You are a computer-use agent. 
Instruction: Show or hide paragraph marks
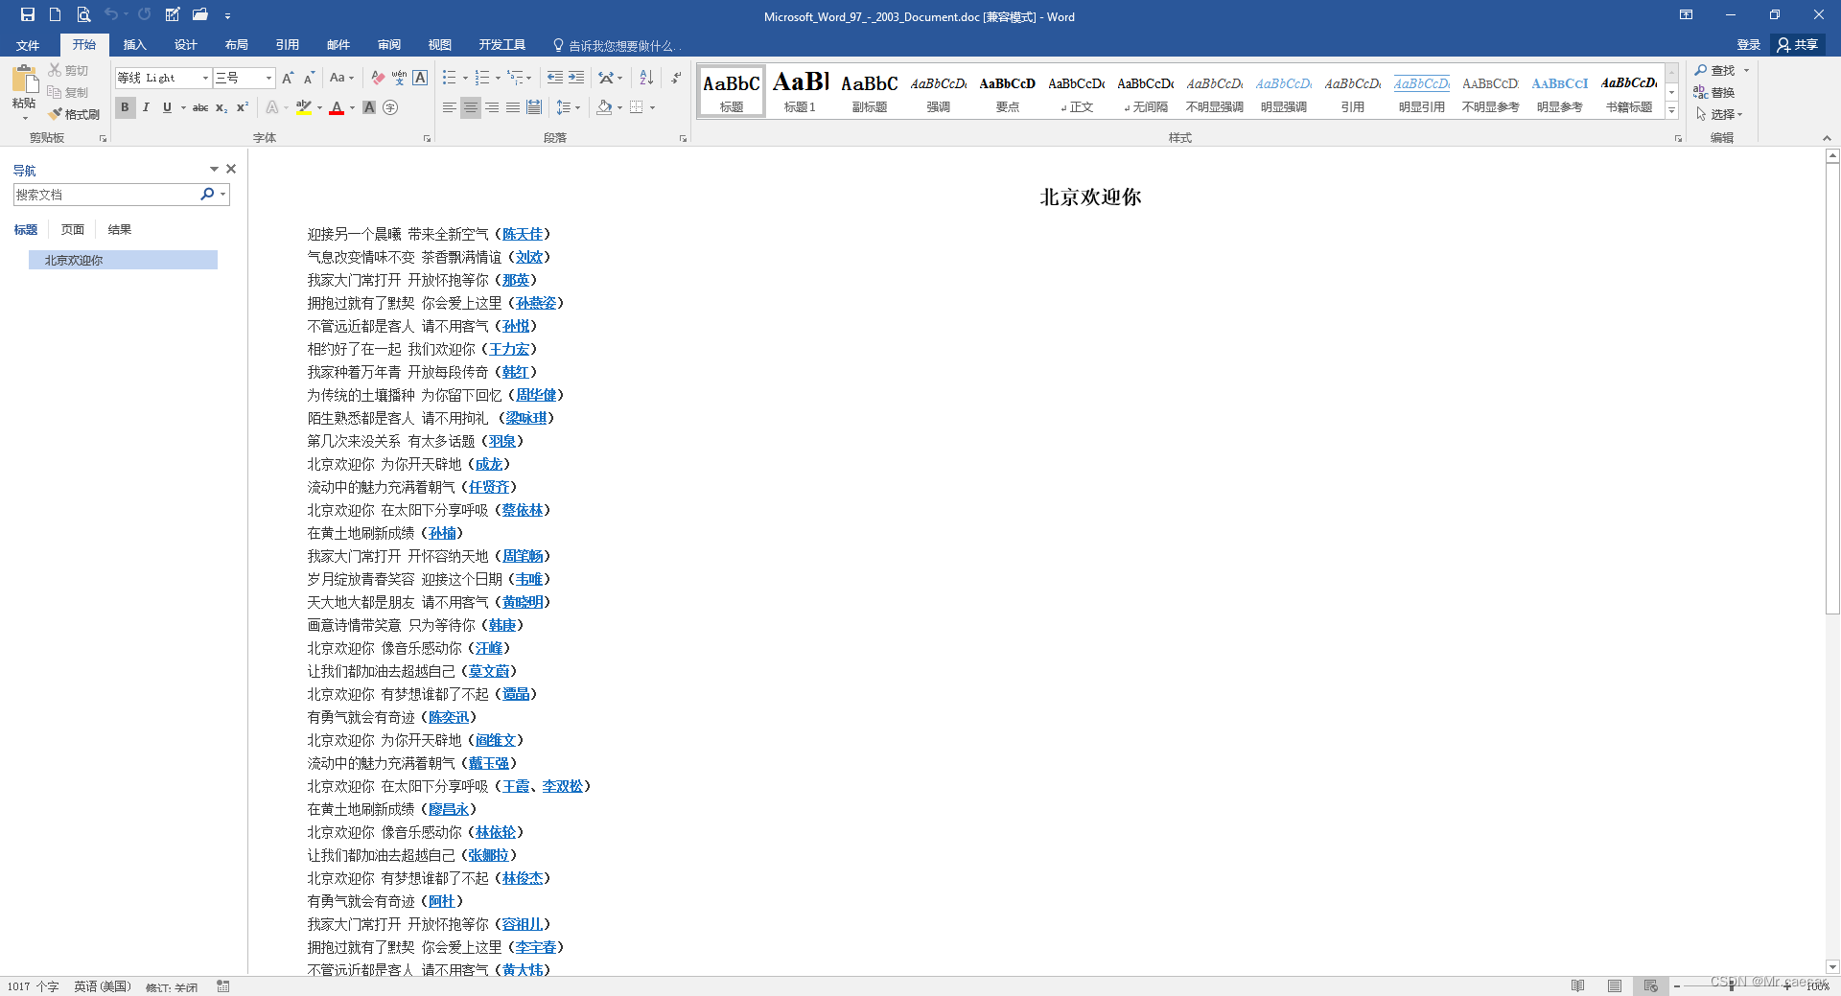676,78
